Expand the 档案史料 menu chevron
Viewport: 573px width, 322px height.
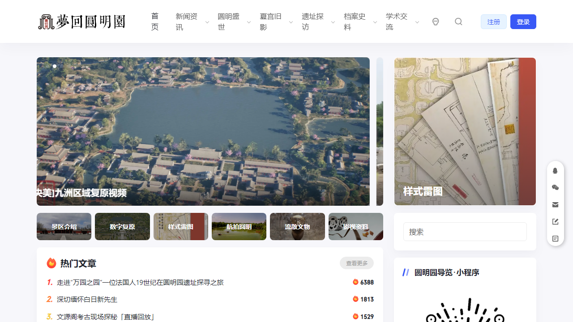pos(375,22)
